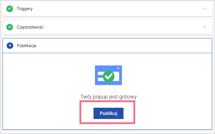
Task: Click empty space in the Publikacja header row
Action: coord(115,46)
